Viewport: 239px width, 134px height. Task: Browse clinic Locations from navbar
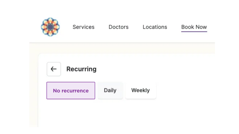pyautogui.click(x=155, y=27)
